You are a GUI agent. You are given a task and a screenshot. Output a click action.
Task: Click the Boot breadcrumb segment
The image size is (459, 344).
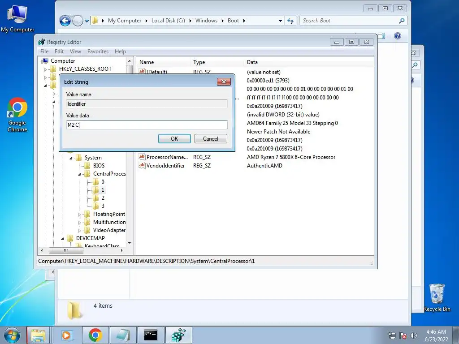click(233, 21)
